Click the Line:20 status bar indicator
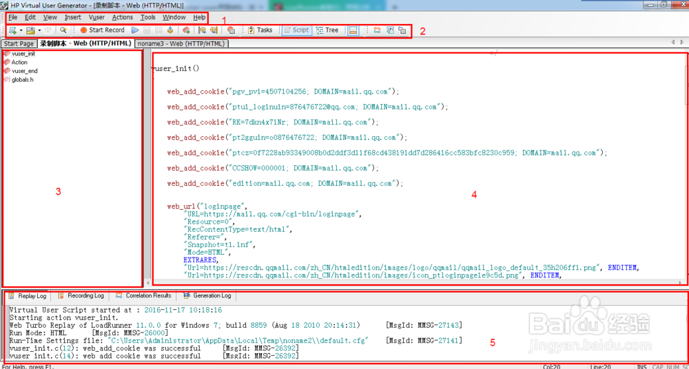This screenshot has height=369, width=689. [601, 366]
